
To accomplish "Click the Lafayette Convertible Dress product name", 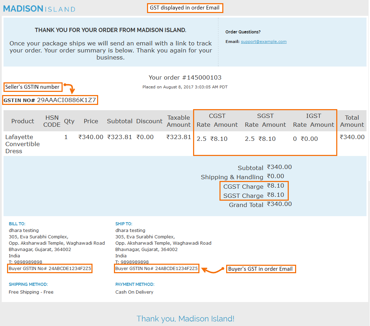I will click(22, 144).
